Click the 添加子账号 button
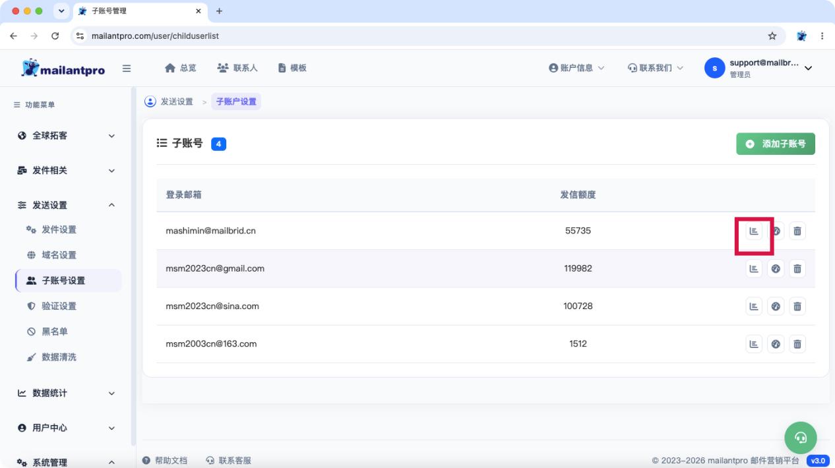This screenshot has width=835, height=468. [x=776, y=144]
